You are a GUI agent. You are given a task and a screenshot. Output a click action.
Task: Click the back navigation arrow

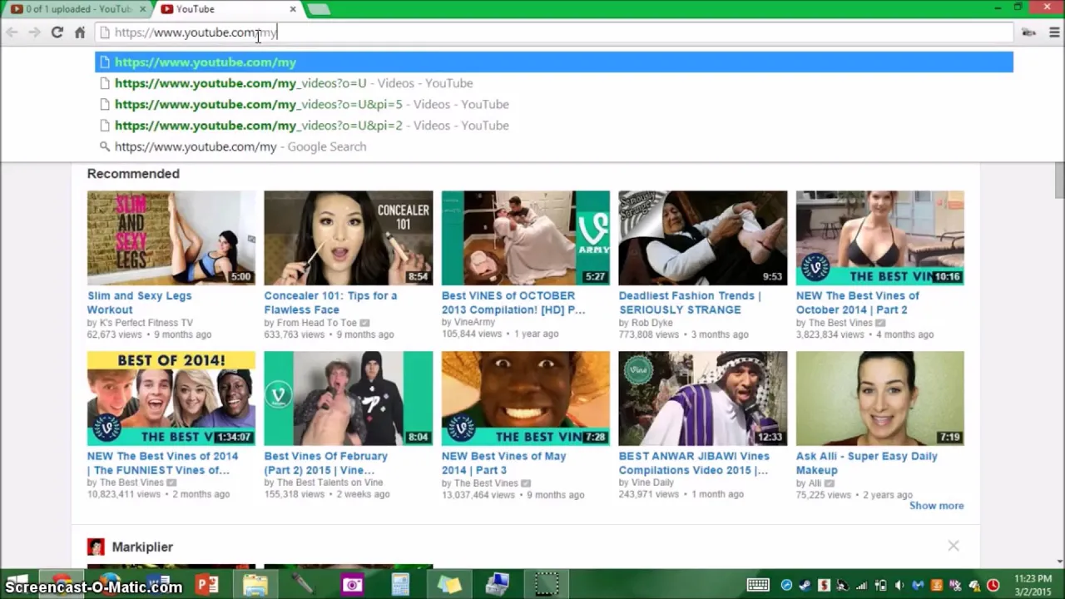click(x=12, y=32)
